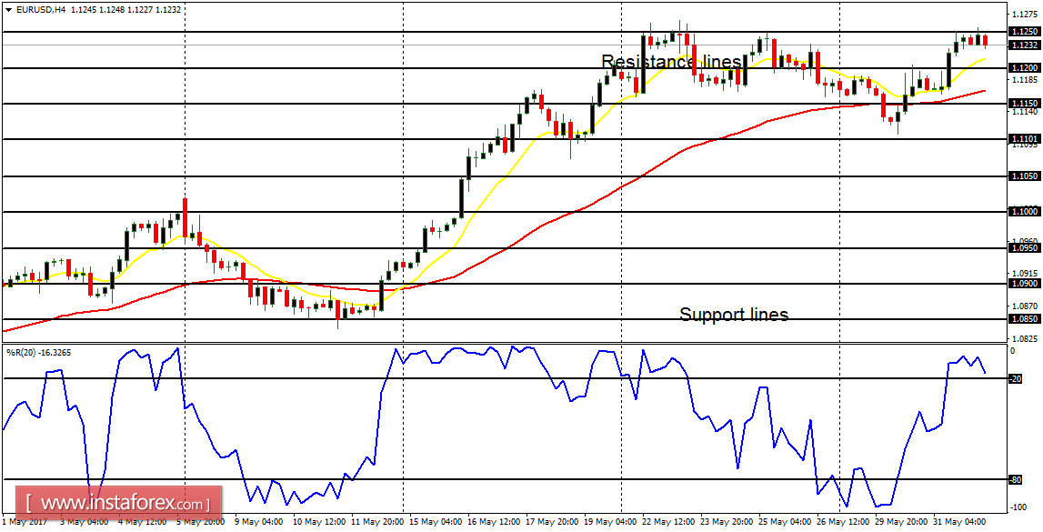Click the 1 May 2017 date label
Viewport: 1043px width, 532px height.
[23, 524]
